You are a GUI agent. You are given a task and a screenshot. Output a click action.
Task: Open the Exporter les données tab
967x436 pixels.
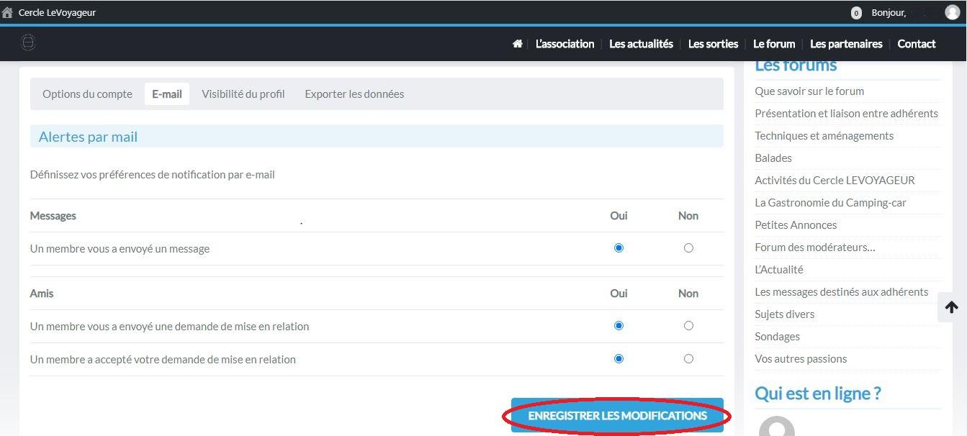354,94
